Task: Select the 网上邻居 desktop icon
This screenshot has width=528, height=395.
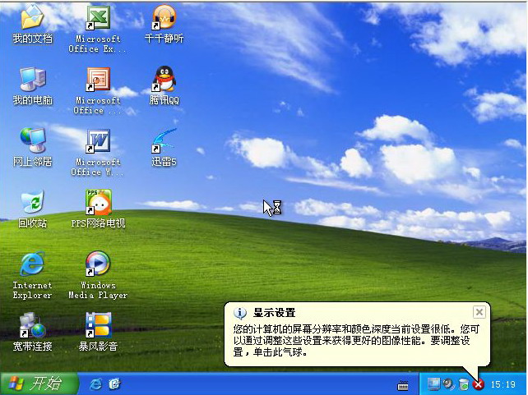Action: (x=32, y=148)
